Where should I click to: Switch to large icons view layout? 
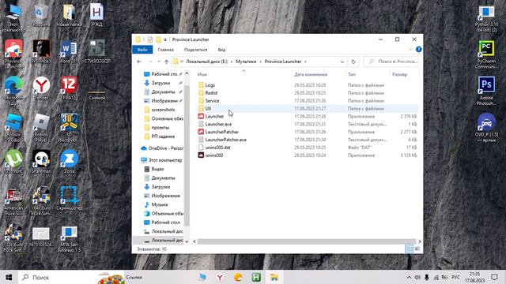point(417,249)
